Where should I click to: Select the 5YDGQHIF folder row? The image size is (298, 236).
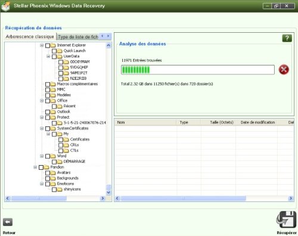coord(79,67)
